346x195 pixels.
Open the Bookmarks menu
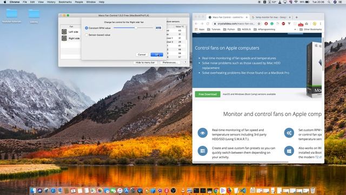tap(65, 2)
